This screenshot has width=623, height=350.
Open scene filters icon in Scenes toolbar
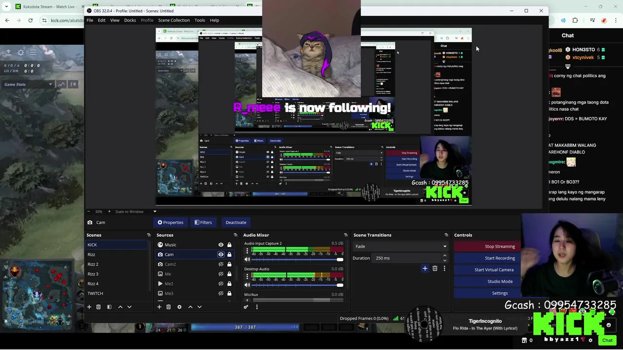[x=109, y=307]
